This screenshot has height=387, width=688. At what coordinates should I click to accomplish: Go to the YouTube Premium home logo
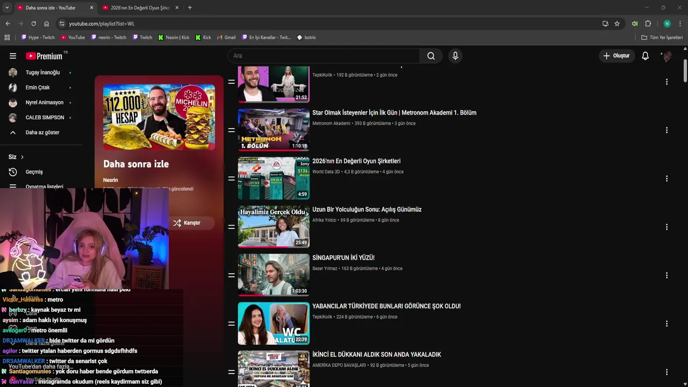(45, 56)
